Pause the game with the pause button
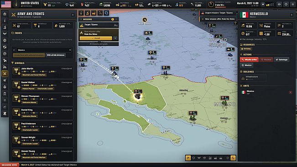The width and height of the screenshot is (297, 167). point(263,4)
